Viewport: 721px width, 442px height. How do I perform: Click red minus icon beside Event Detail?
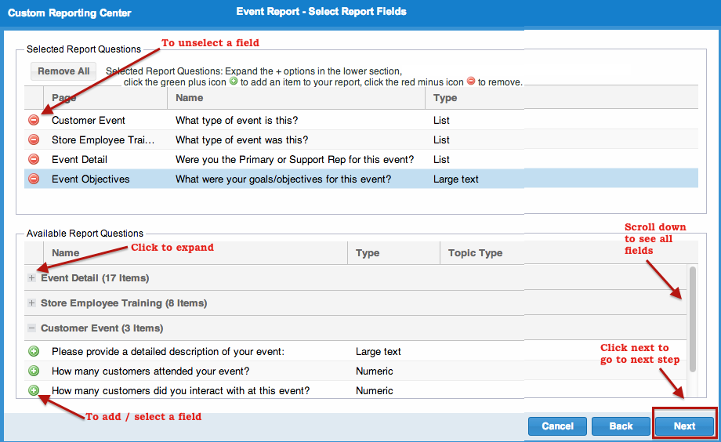coord(34,159)
